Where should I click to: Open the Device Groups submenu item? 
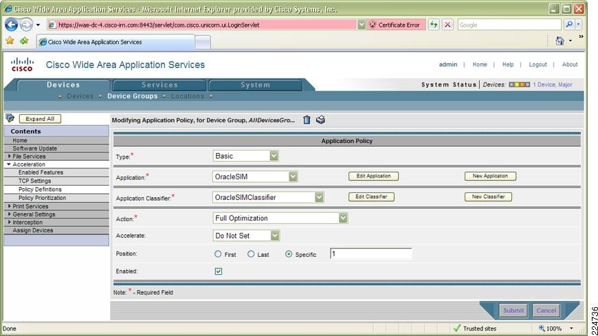click(133, 96)
